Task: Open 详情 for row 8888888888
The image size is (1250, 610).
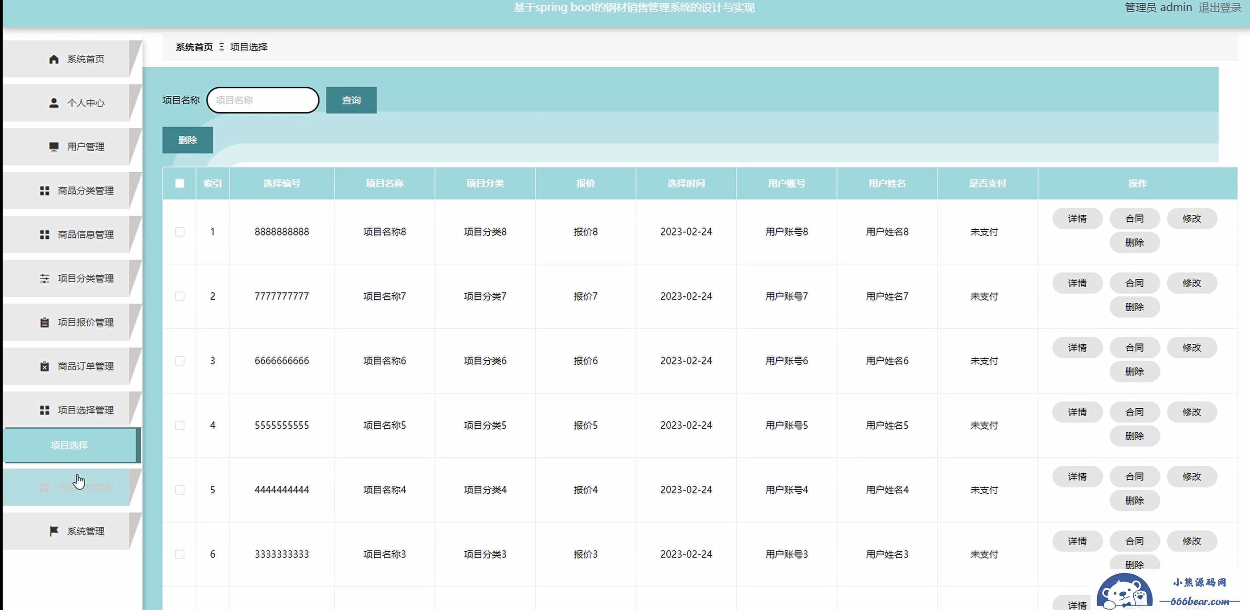Action: click(1077, 219)
